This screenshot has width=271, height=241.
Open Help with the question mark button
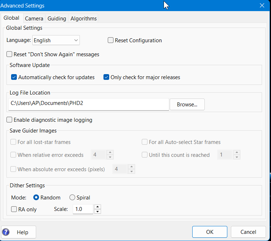(x=19, y=232)
